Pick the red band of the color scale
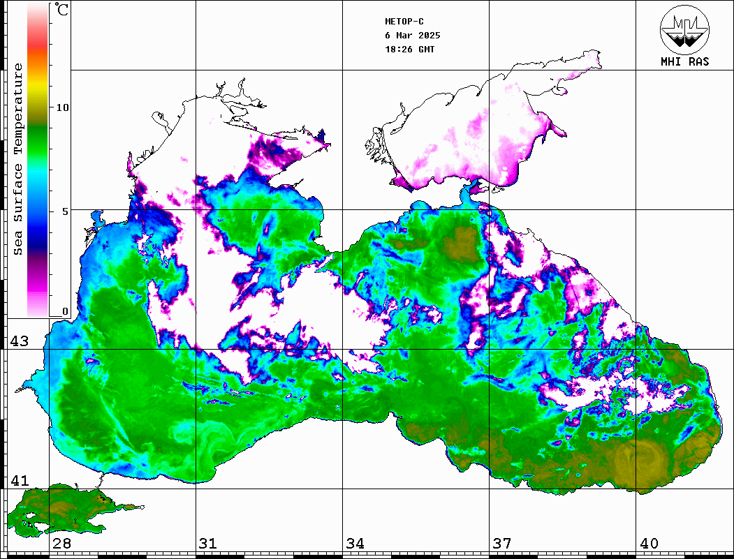The image size is (734, 559). pyautogui.click(x=38, y=43)
